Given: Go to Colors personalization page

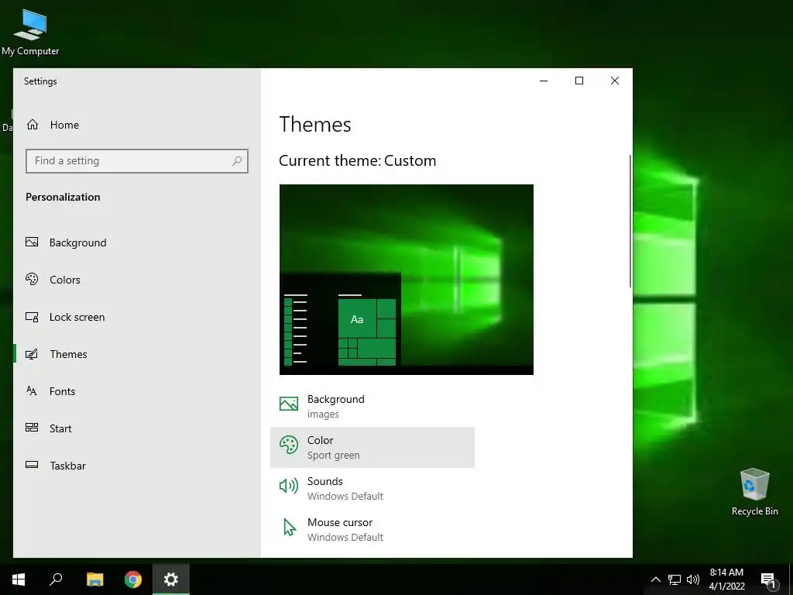Looking at the screenshot, I should [x=136, y=279].
